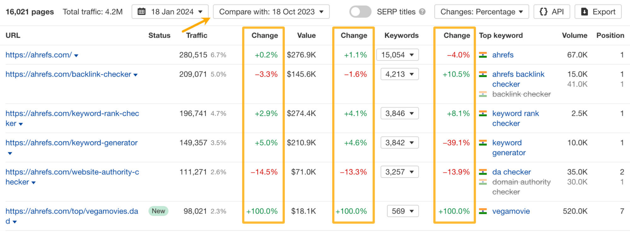630x235 pixels.
Task: Click India flag beside ahrefs keyword
Action: click(483, 55)
